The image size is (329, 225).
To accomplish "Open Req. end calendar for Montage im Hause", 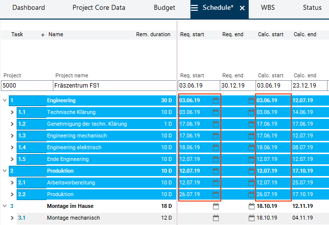I will click(252, 206).
